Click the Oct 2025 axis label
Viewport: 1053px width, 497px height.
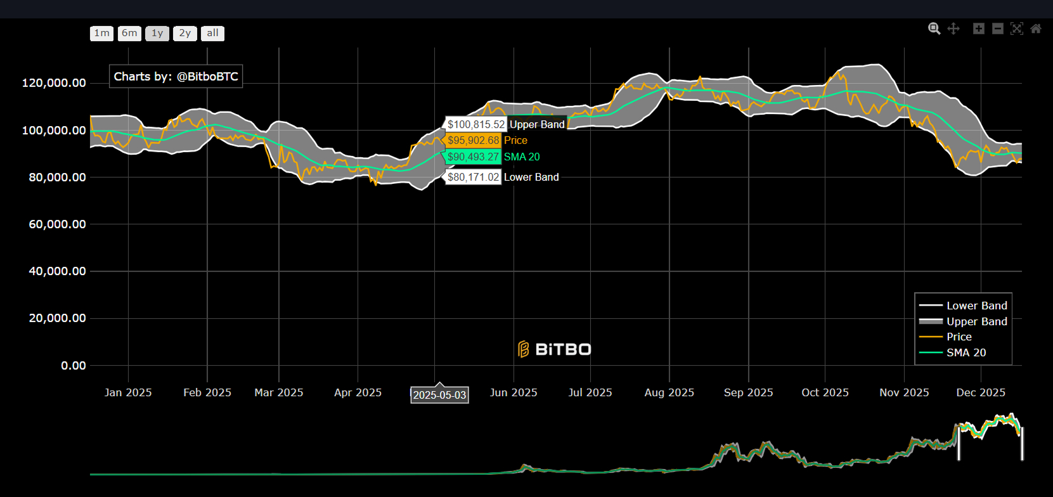825,392
